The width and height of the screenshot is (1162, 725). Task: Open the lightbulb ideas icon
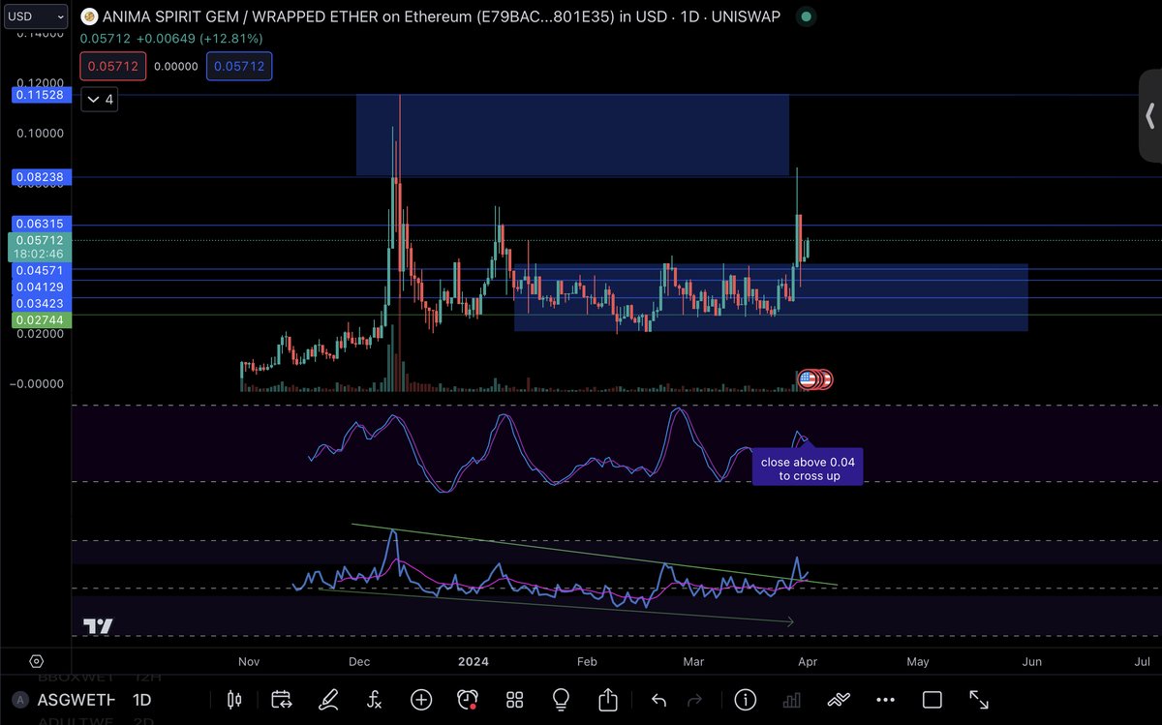pyautogui.click(x=561, y=699)
